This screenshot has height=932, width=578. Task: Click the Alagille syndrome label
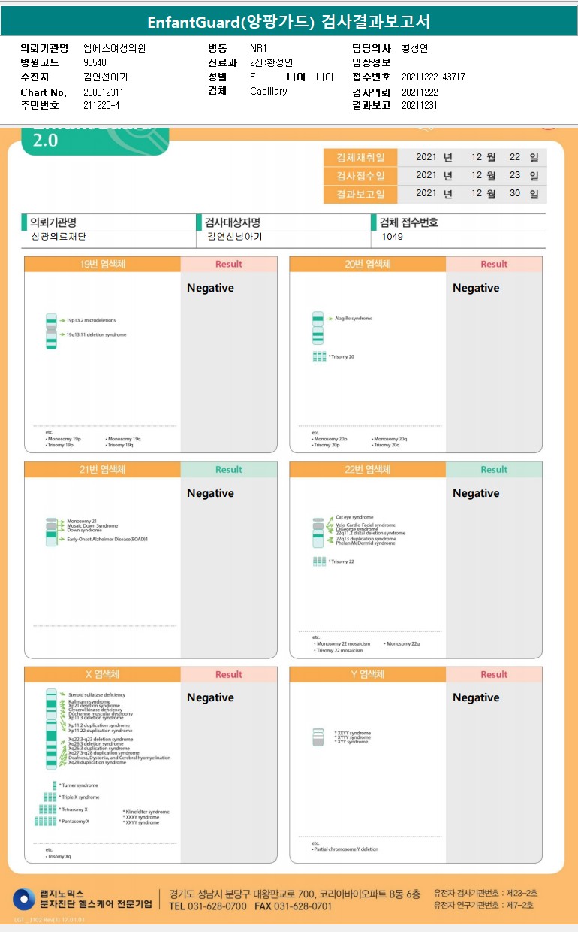353,319
